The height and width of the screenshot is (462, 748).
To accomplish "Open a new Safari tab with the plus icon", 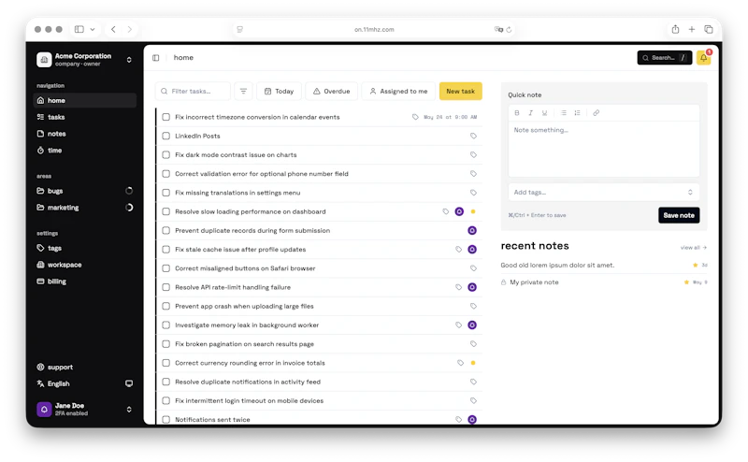I will pyautogui.click(x=692, y=29).
